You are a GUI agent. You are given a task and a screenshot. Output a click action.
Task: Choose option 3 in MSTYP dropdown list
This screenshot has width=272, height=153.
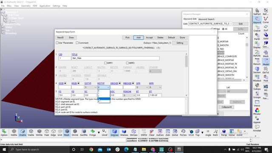(104, 99)
